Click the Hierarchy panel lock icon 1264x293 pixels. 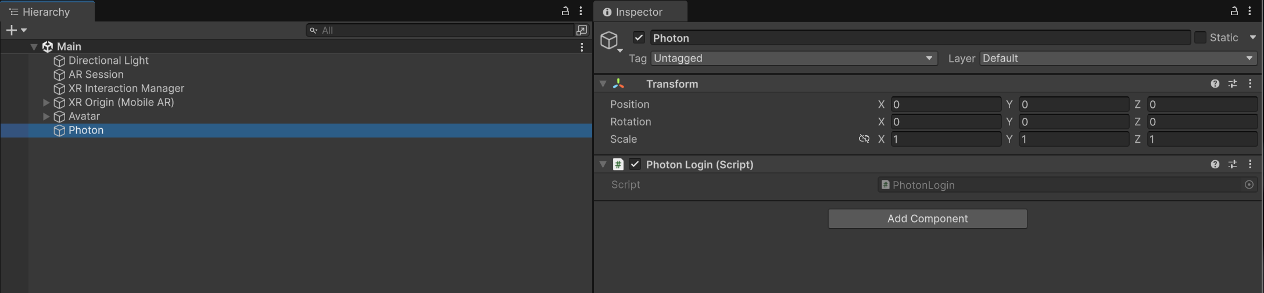pos(565,11)
